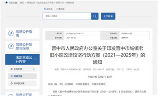This screenshot has width=158, height=96.
Task: Click the document number 市政办发〔2021〕32号
Action: [100, 77]
